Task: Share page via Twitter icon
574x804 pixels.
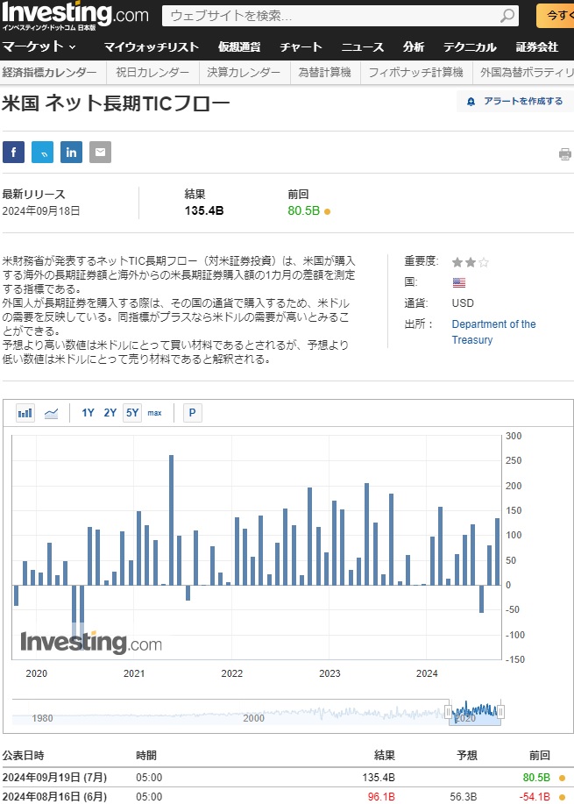Action: tap(42, 152)
